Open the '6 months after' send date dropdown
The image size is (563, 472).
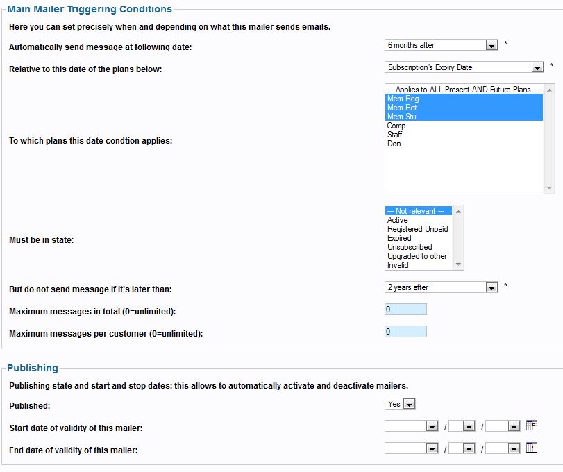click(x=441, y=45)
